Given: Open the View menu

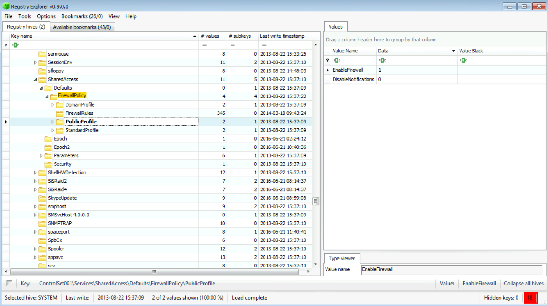Looking at the screenshot, I should [x=114, y=16].
